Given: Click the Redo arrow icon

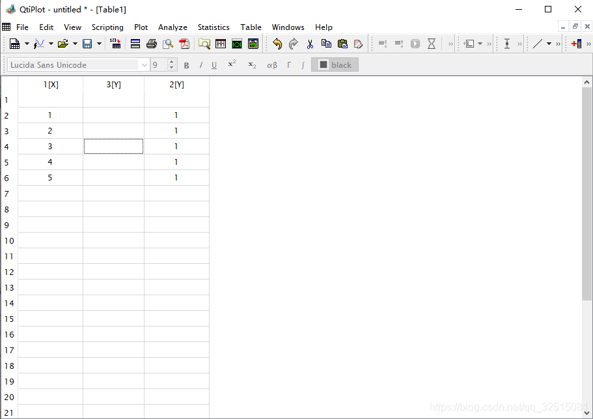Looking at the screenshot, I should (294, 44).
